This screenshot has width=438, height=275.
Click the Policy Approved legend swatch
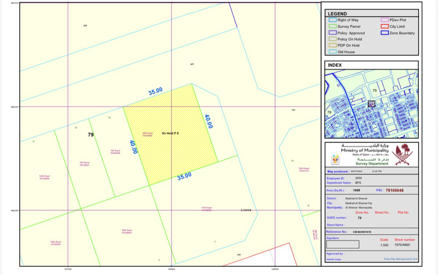332,33
